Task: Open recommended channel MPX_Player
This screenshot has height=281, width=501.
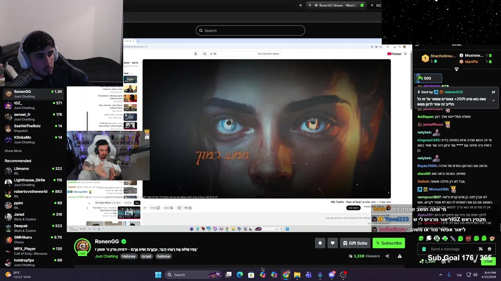Action: pyautogui.click(x=33, y=251)
